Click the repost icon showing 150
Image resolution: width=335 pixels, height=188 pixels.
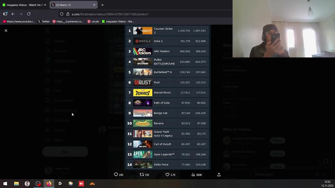pyautogui.click(x=144, y=175)
